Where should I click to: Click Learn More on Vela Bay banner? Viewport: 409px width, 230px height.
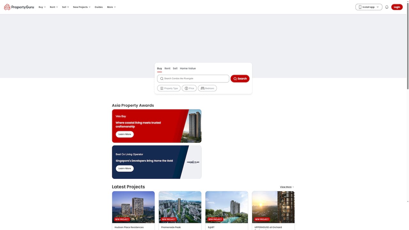(x=125, y=134)
